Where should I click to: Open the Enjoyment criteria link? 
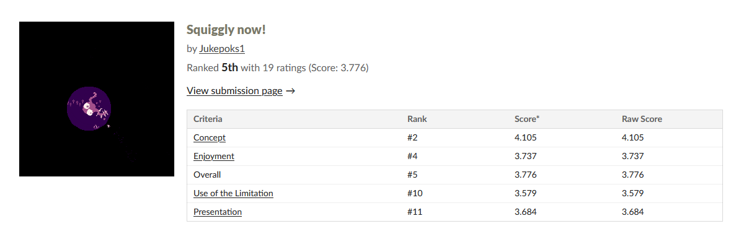click(x=213, y=156)
